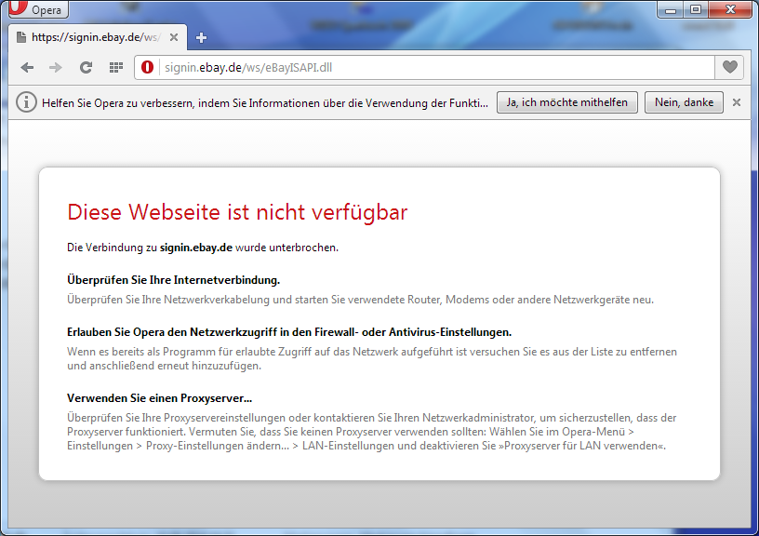Open a new tab with plus icon
The image size is (759, 536).
click(x=201, y=38)
